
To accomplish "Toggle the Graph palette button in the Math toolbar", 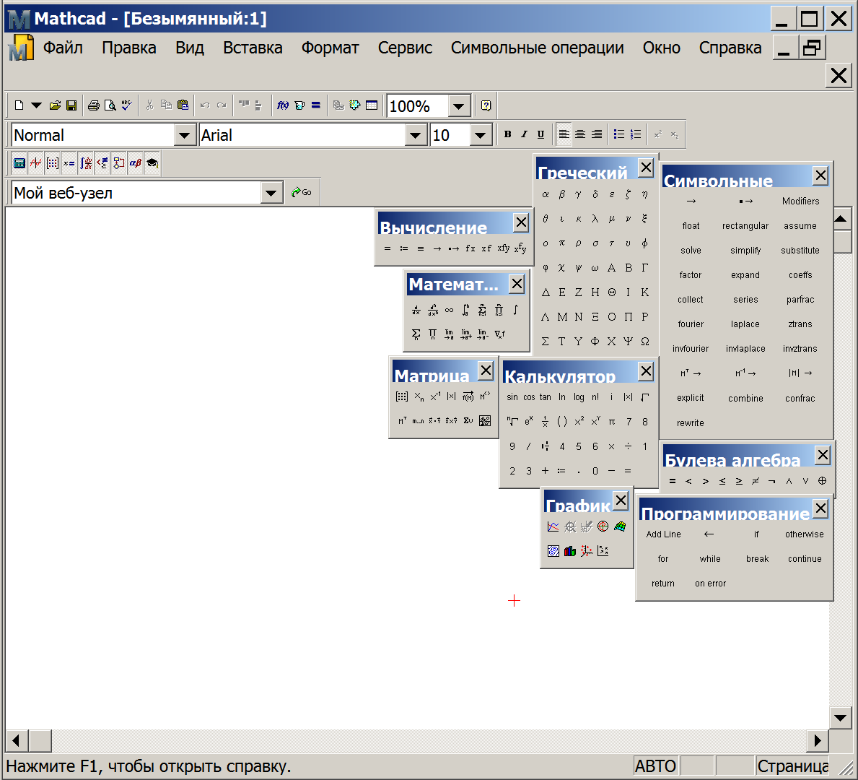I will tap(35, 162).
